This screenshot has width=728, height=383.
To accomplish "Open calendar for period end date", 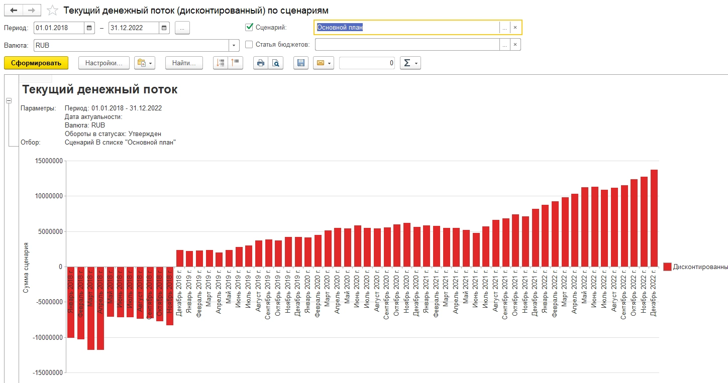I will pos(164,28).
